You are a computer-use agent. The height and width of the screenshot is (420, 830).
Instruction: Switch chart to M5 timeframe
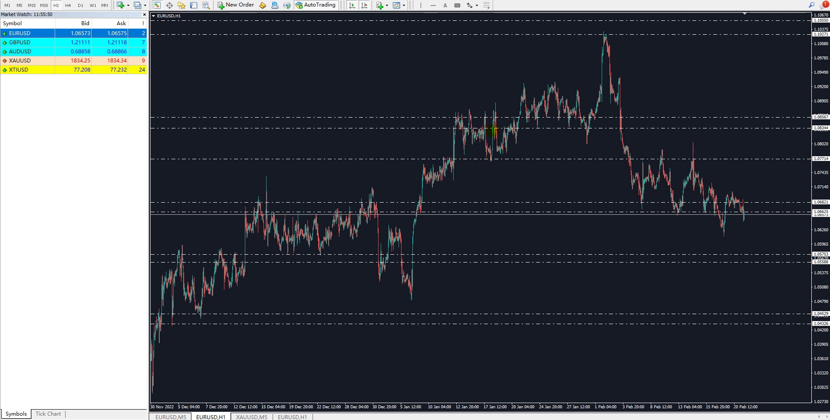20,5
